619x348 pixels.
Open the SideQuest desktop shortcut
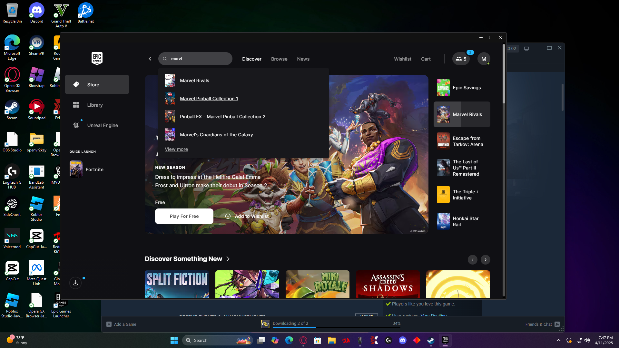point(12,207)
